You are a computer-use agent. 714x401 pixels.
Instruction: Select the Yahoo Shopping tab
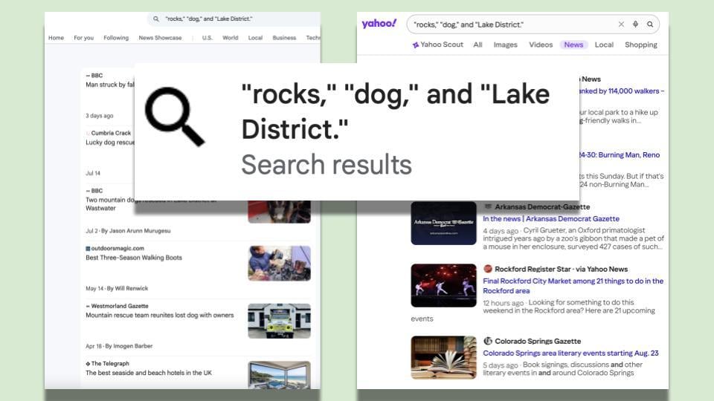coord(640,45)
